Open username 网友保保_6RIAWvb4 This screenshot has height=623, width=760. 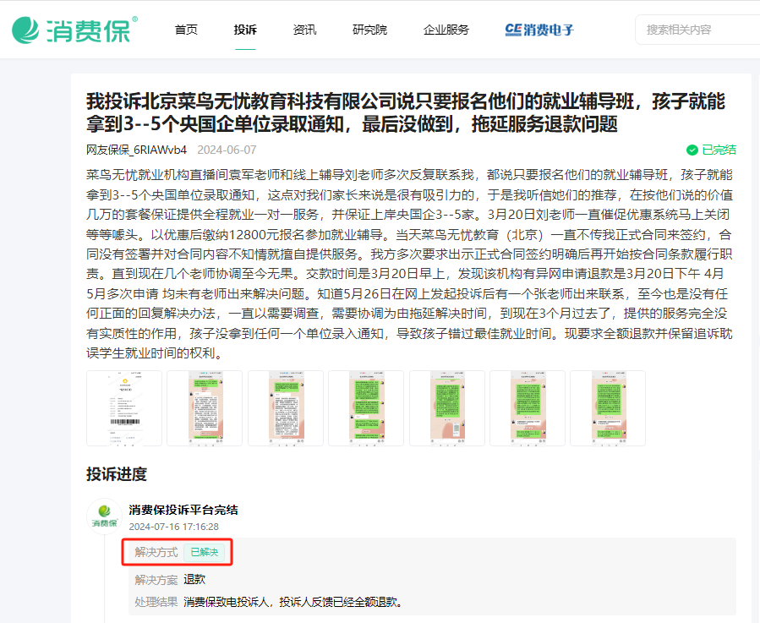point(136,150)
